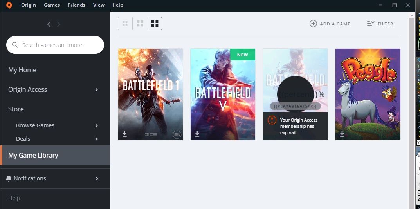This screenshot has width=420, height=209.
Task: Go forward with the right arrow
Action: pyautogui.click(x=59, y=24)
